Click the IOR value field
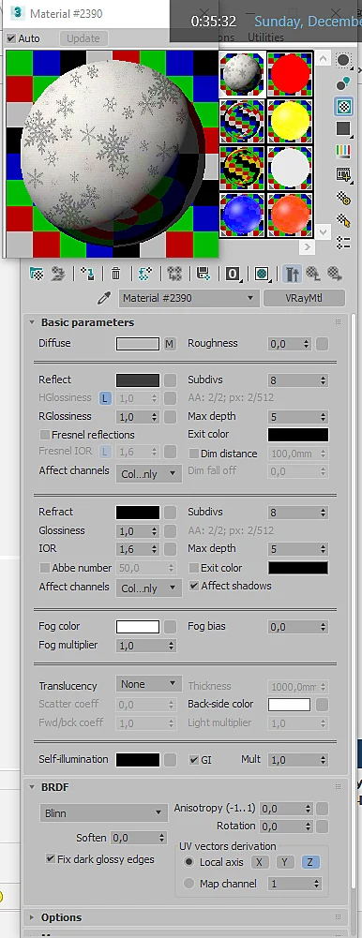Image resolution: width=362 pixels, height=938 pixels. tap(133, 549)
